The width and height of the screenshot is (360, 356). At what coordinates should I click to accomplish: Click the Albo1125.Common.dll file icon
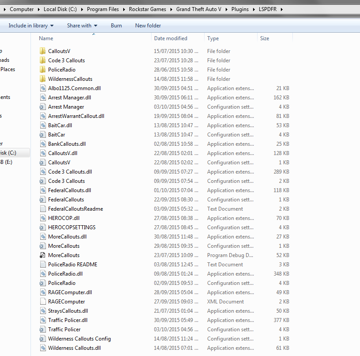pyautogui.click(x=43, y=88)
